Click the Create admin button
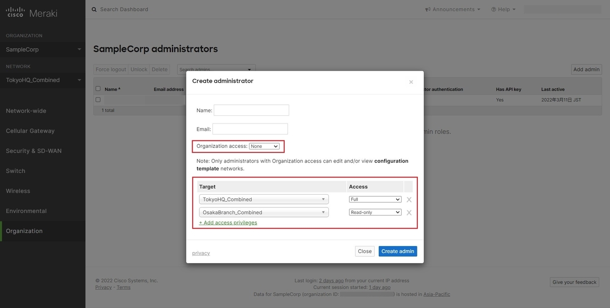The image size is (610, 308). coord(398,251)
